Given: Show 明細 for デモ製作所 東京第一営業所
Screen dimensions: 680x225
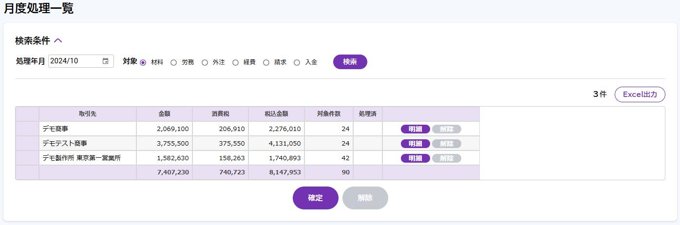Looking at the screenshot, I should point(416,158).
